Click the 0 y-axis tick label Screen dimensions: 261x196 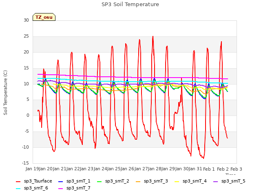pyautogui.click(x=28, y=115)
